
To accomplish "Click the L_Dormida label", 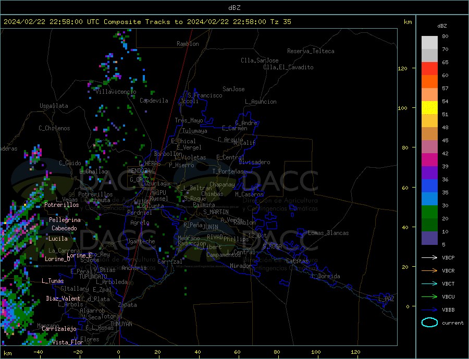I will click(326, 276).
